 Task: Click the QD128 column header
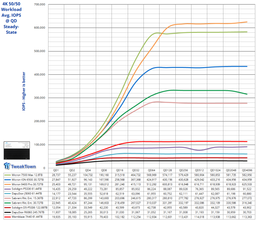click(167, 170)
